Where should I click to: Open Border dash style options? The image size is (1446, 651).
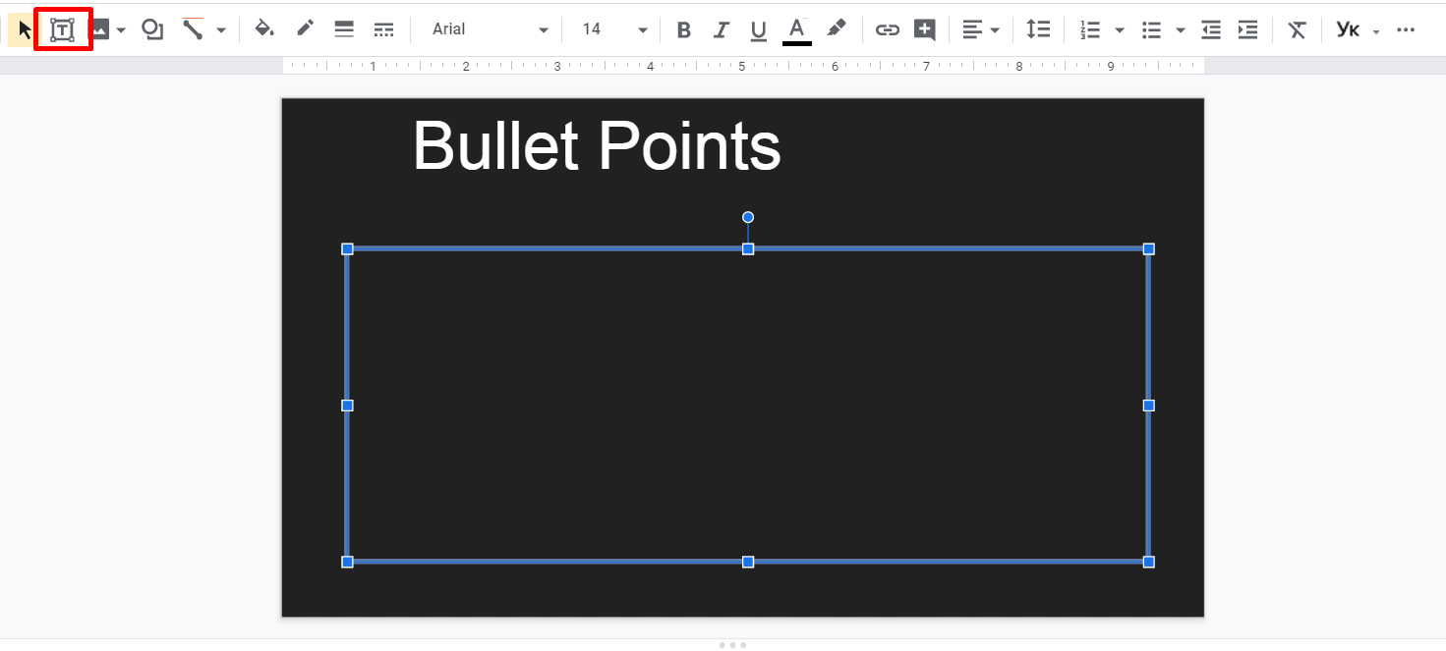click(x=383, y=29)
